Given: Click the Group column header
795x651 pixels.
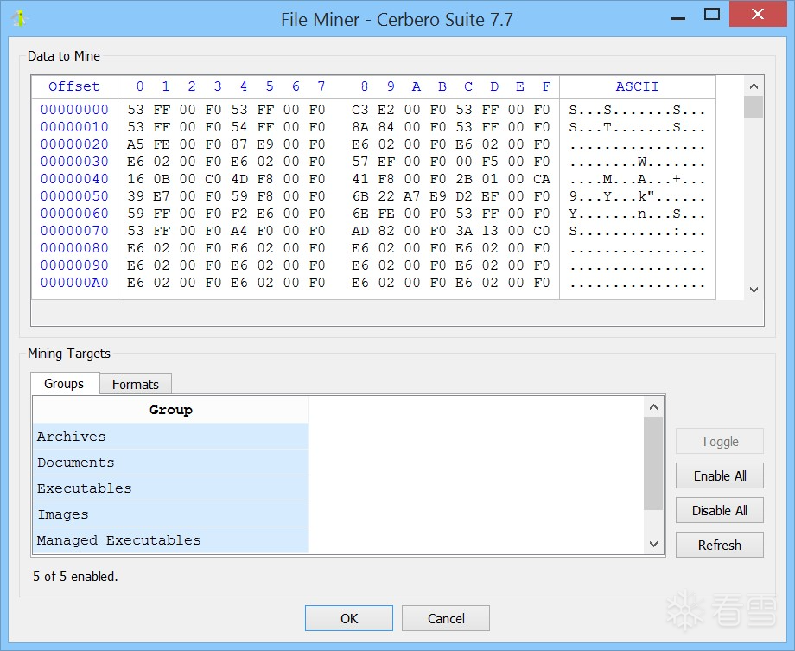Looking at the screenshot, I should point(170,410).
